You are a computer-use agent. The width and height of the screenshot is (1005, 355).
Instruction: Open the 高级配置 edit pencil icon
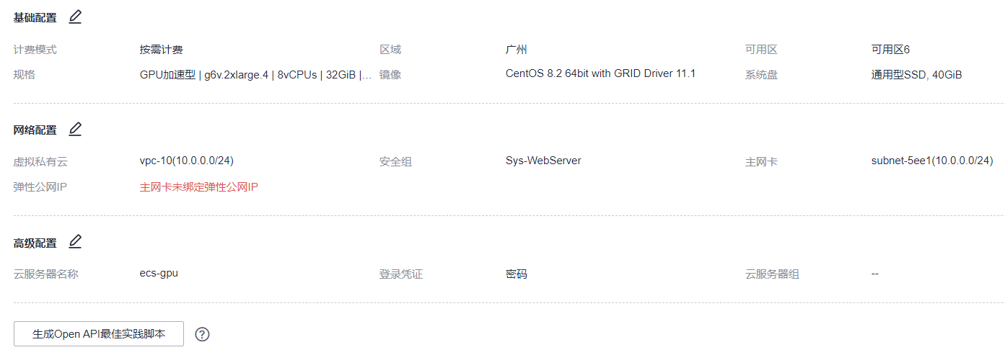[x=75, y=242]
